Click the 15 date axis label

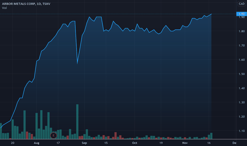pos(106,143)
